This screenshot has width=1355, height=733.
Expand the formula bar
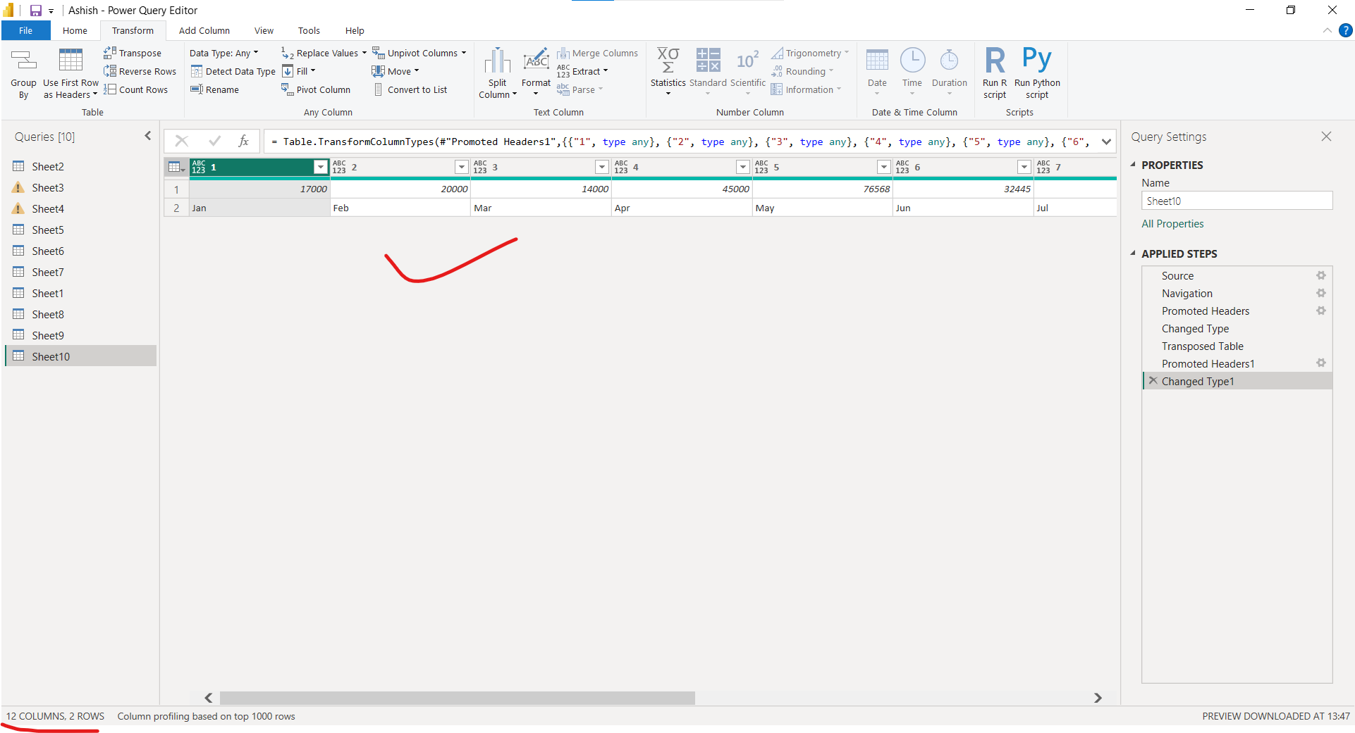1106,142
